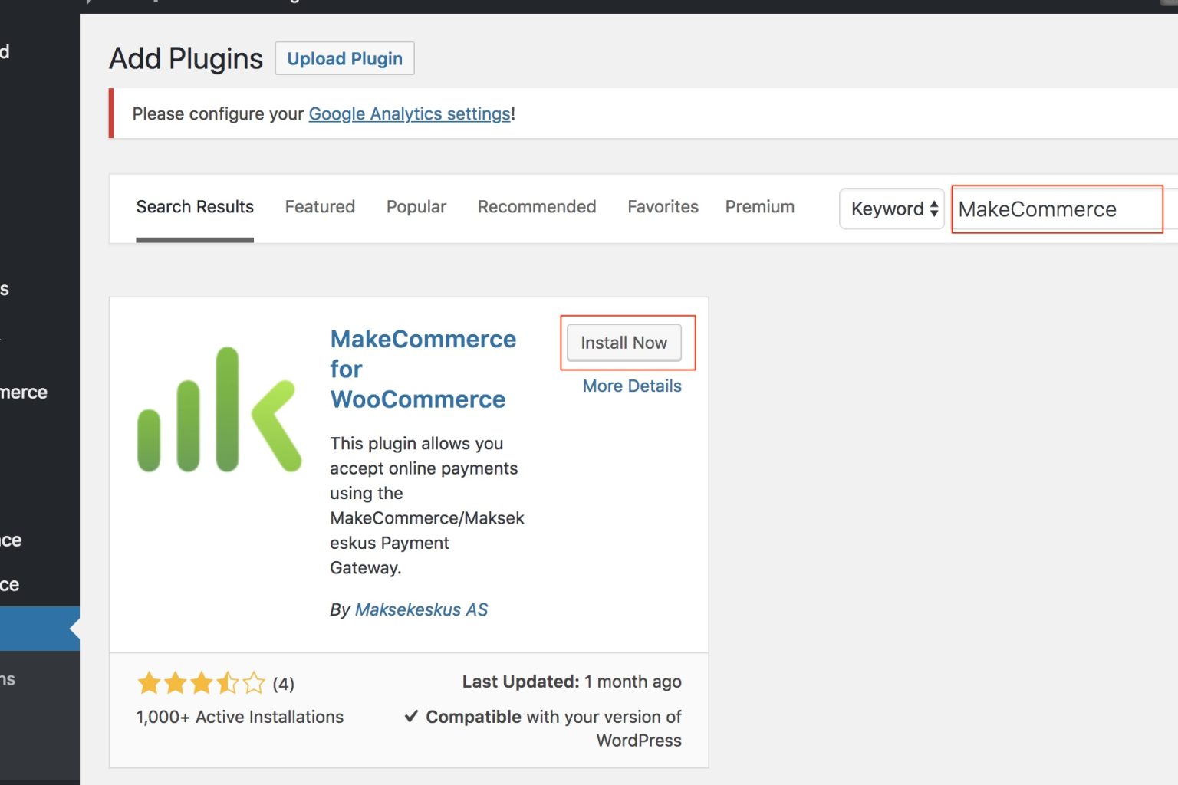Image resolution: width=1178 pixels, height=785 pixels.
Task: Open the Recommended plugins tab
Action: point(536,207)
